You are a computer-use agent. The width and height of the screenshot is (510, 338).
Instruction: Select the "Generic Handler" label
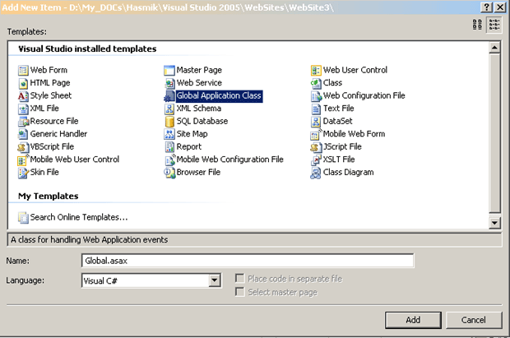click(58, 134)
